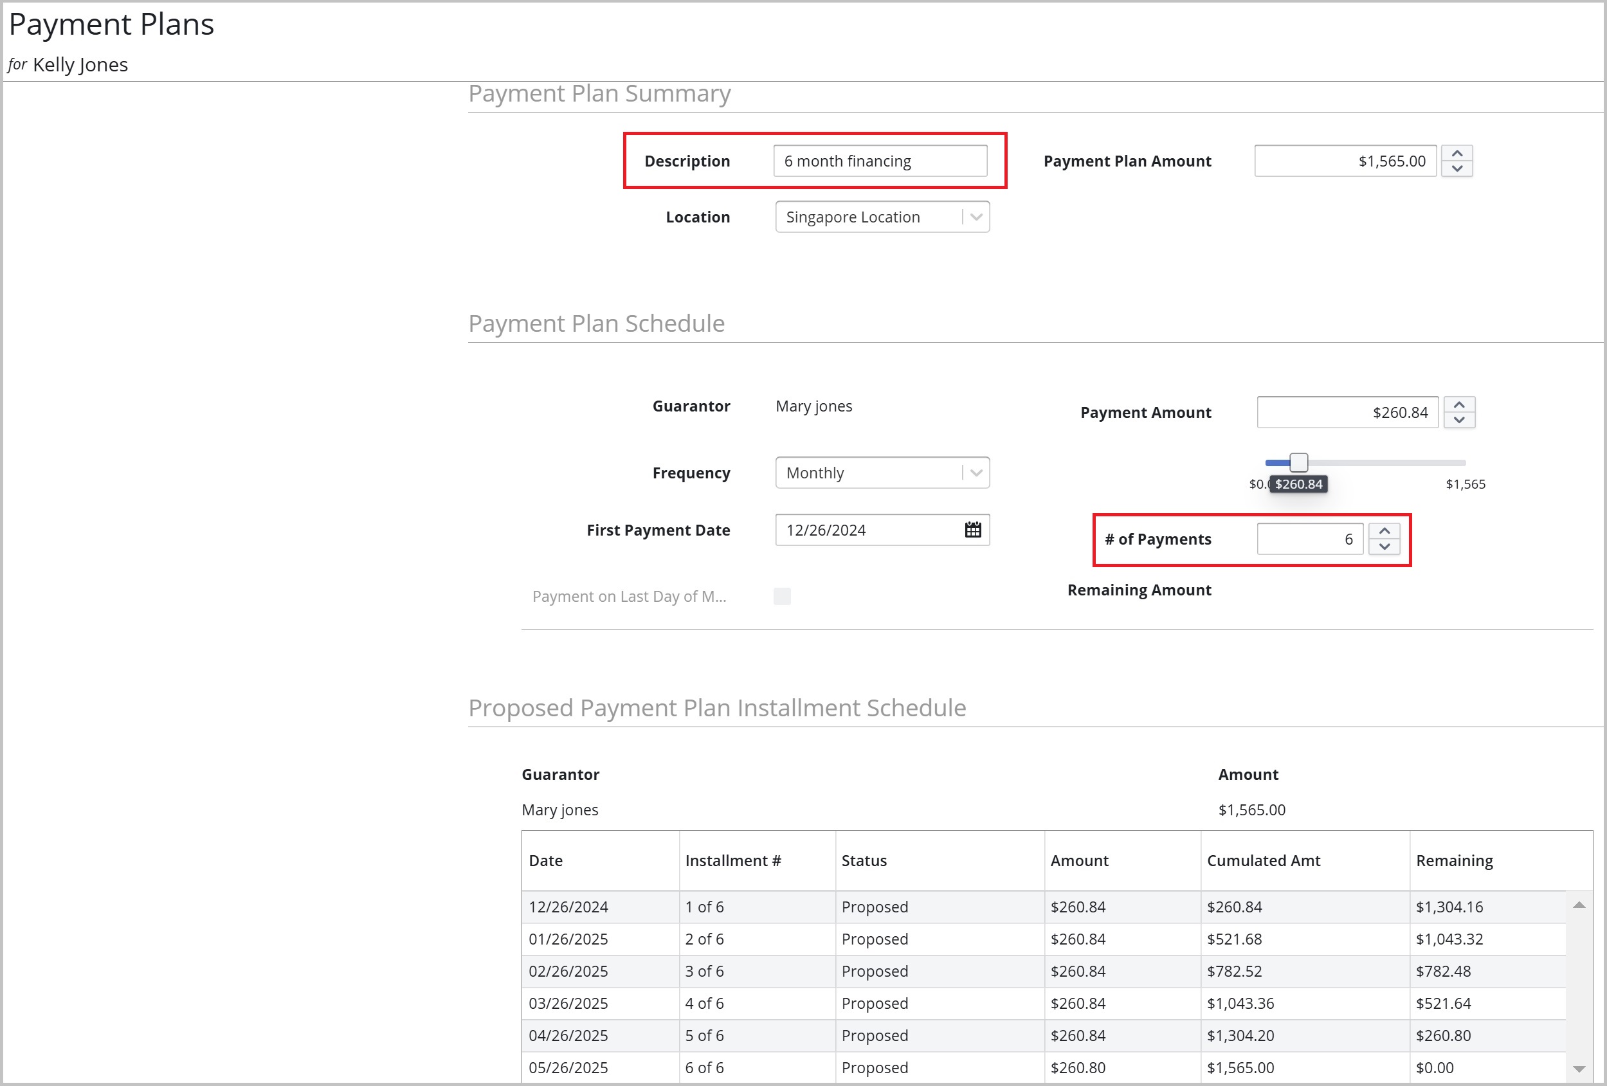Image resolution: width=1607 pixels, height=1086 pixels.
Task: Decrement the # of Payments value
Action: tap(1385, 547)
